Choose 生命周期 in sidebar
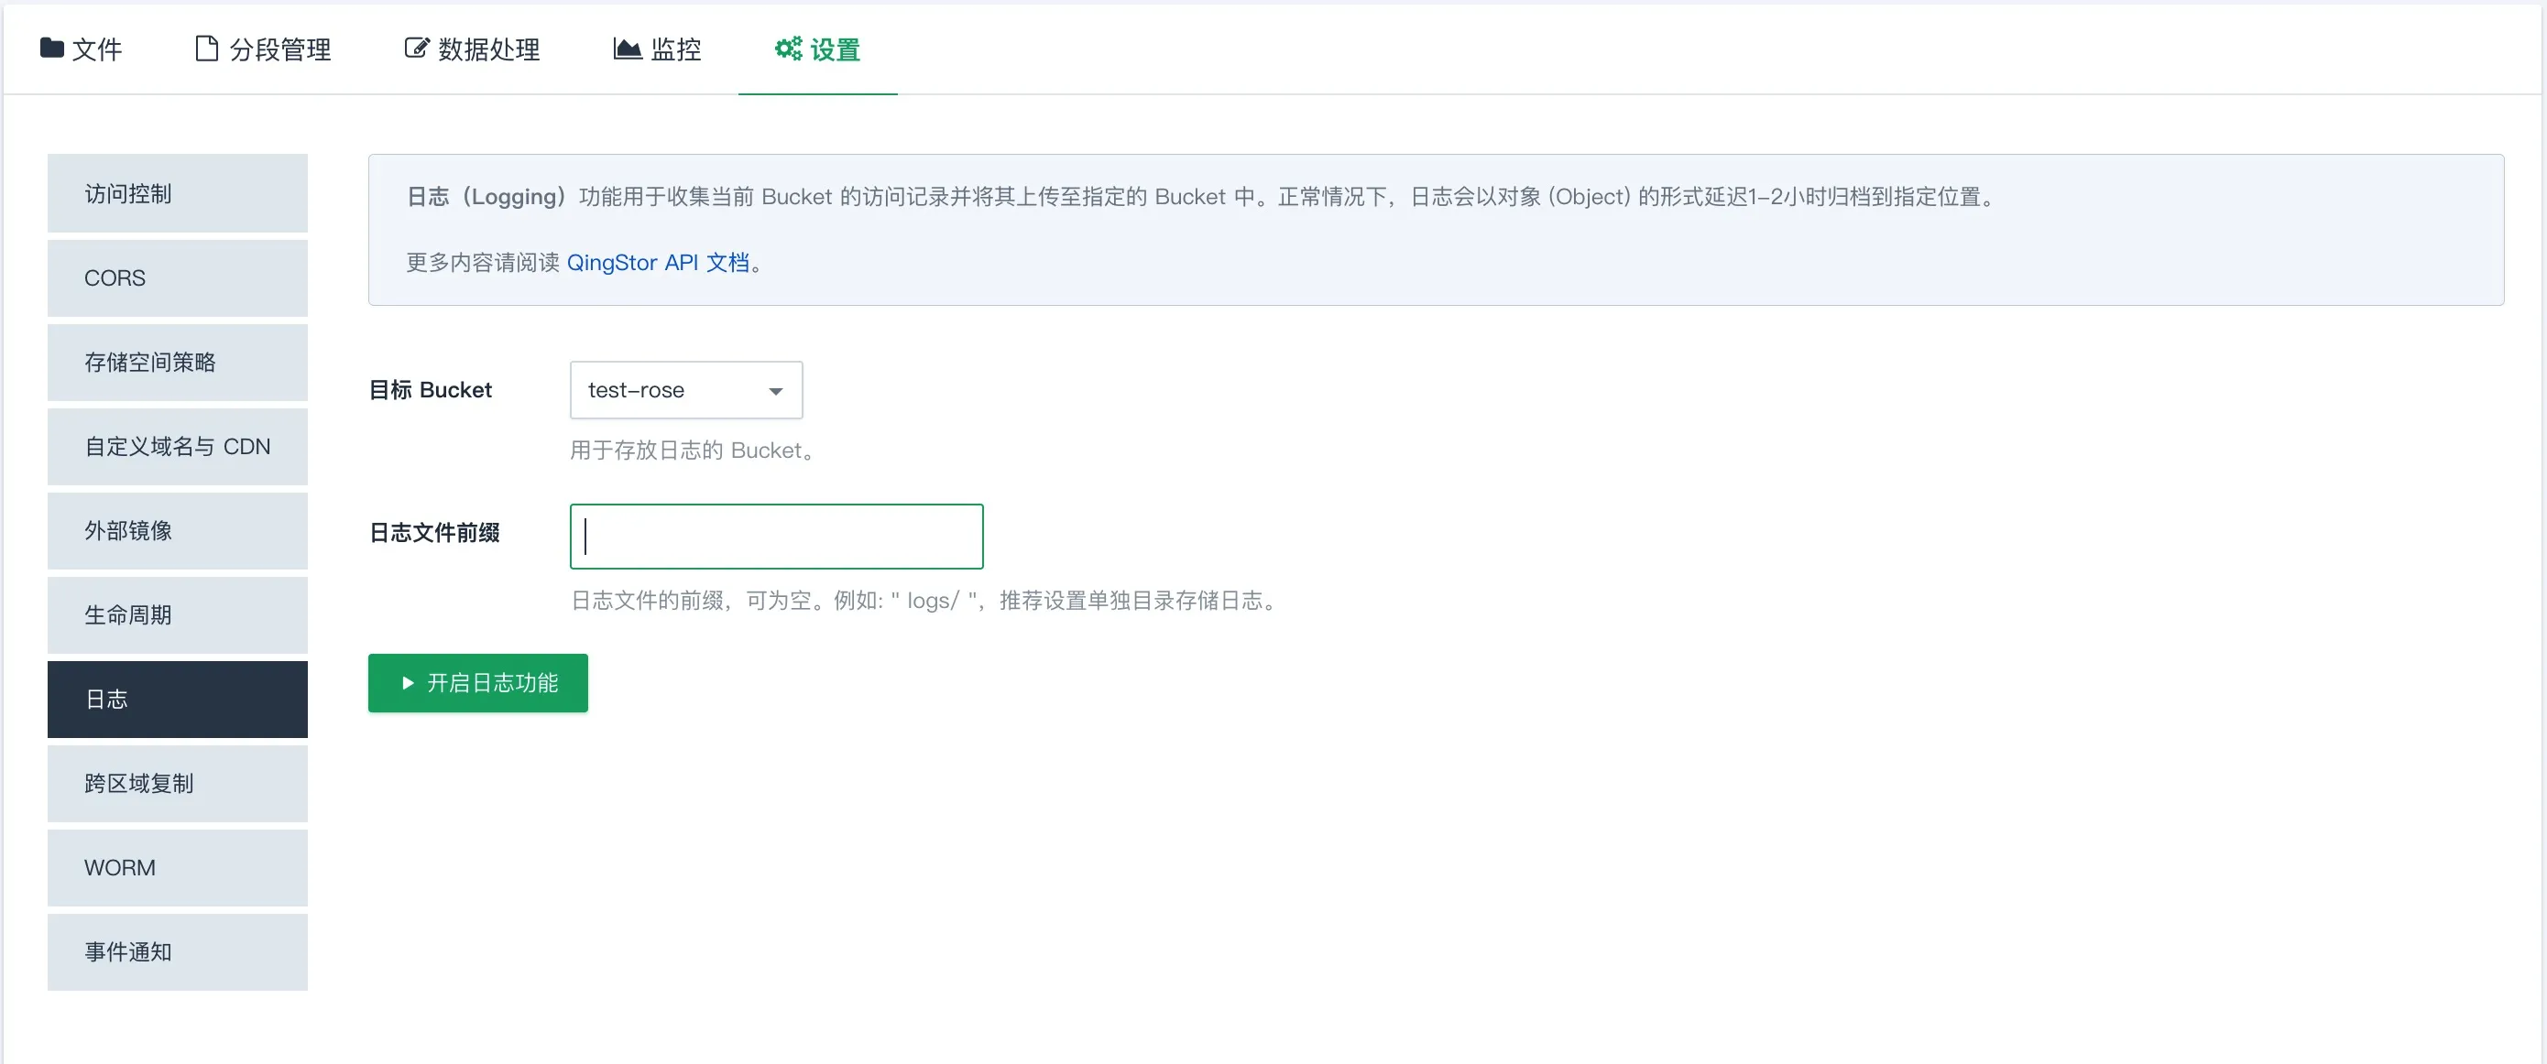 tap(177, 614)
